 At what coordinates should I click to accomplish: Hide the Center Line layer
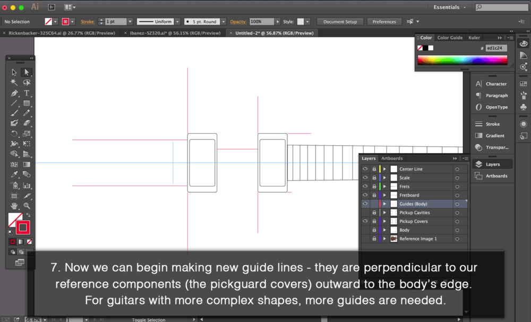tap(365, 169)
